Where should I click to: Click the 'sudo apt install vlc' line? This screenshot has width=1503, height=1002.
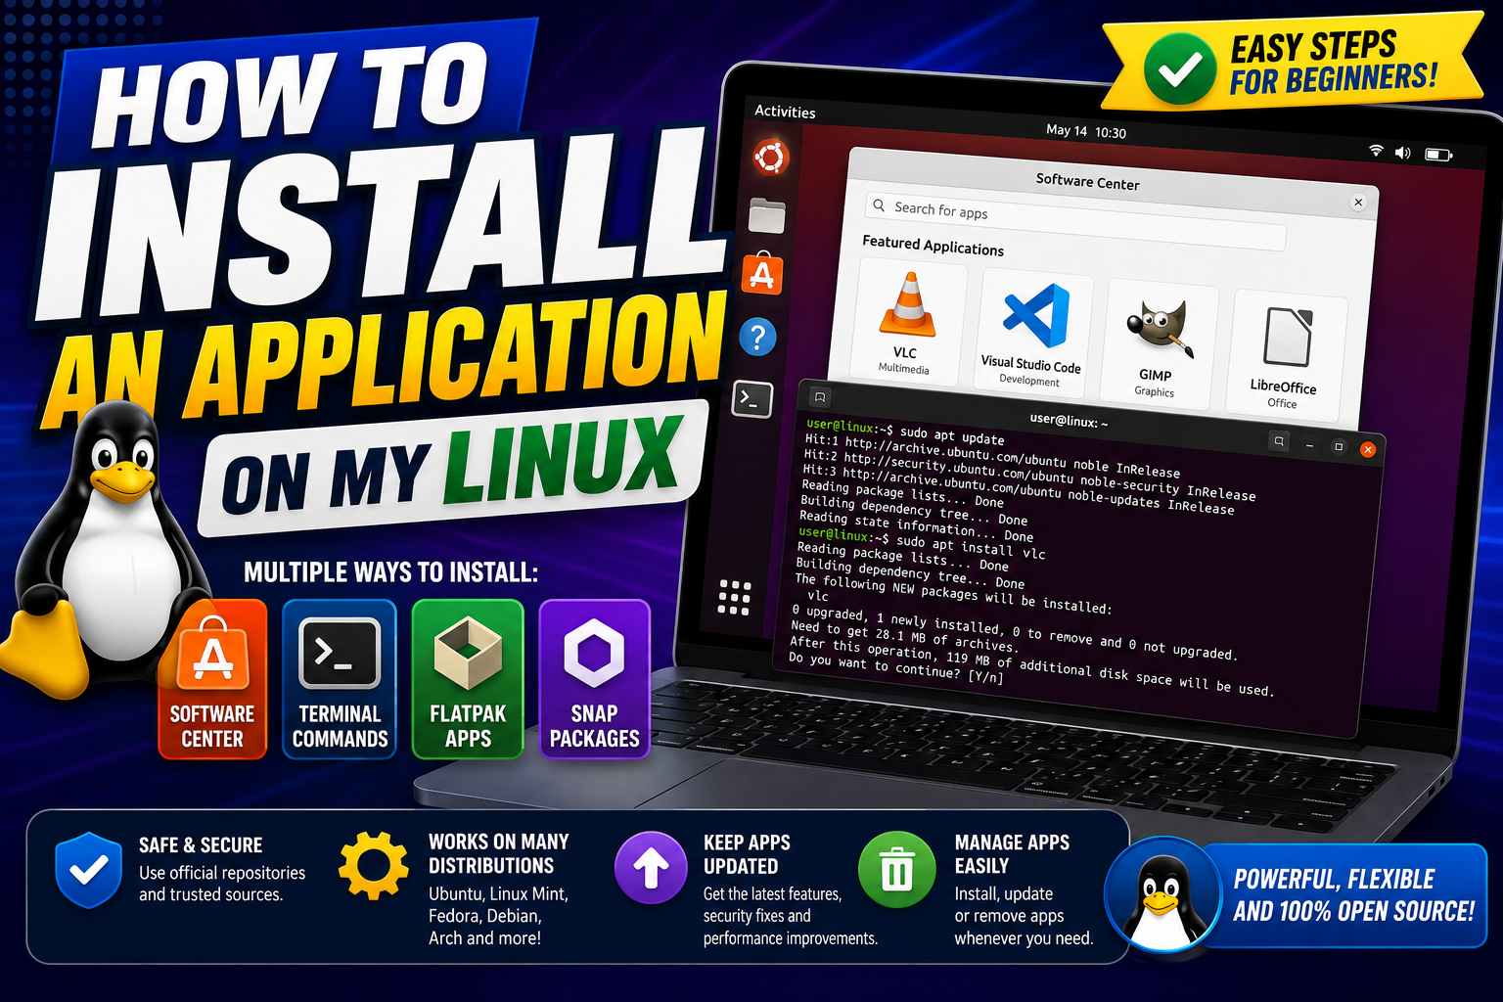922,543
